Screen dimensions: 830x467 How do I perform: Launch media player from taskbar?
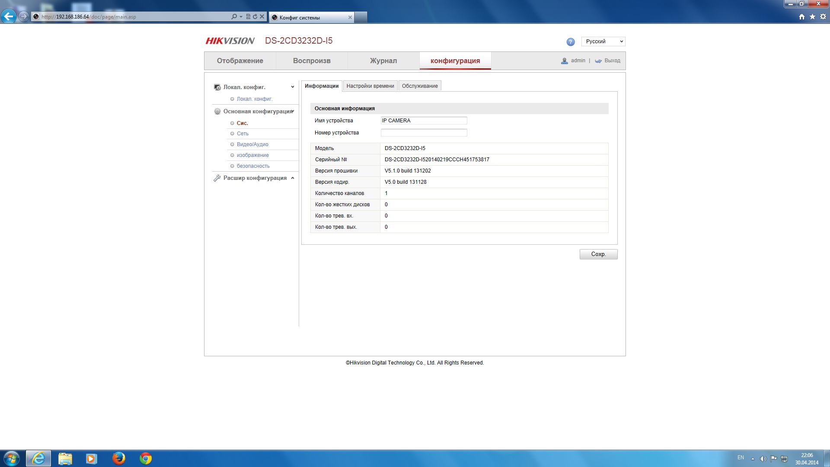click(x=92, y=458)
